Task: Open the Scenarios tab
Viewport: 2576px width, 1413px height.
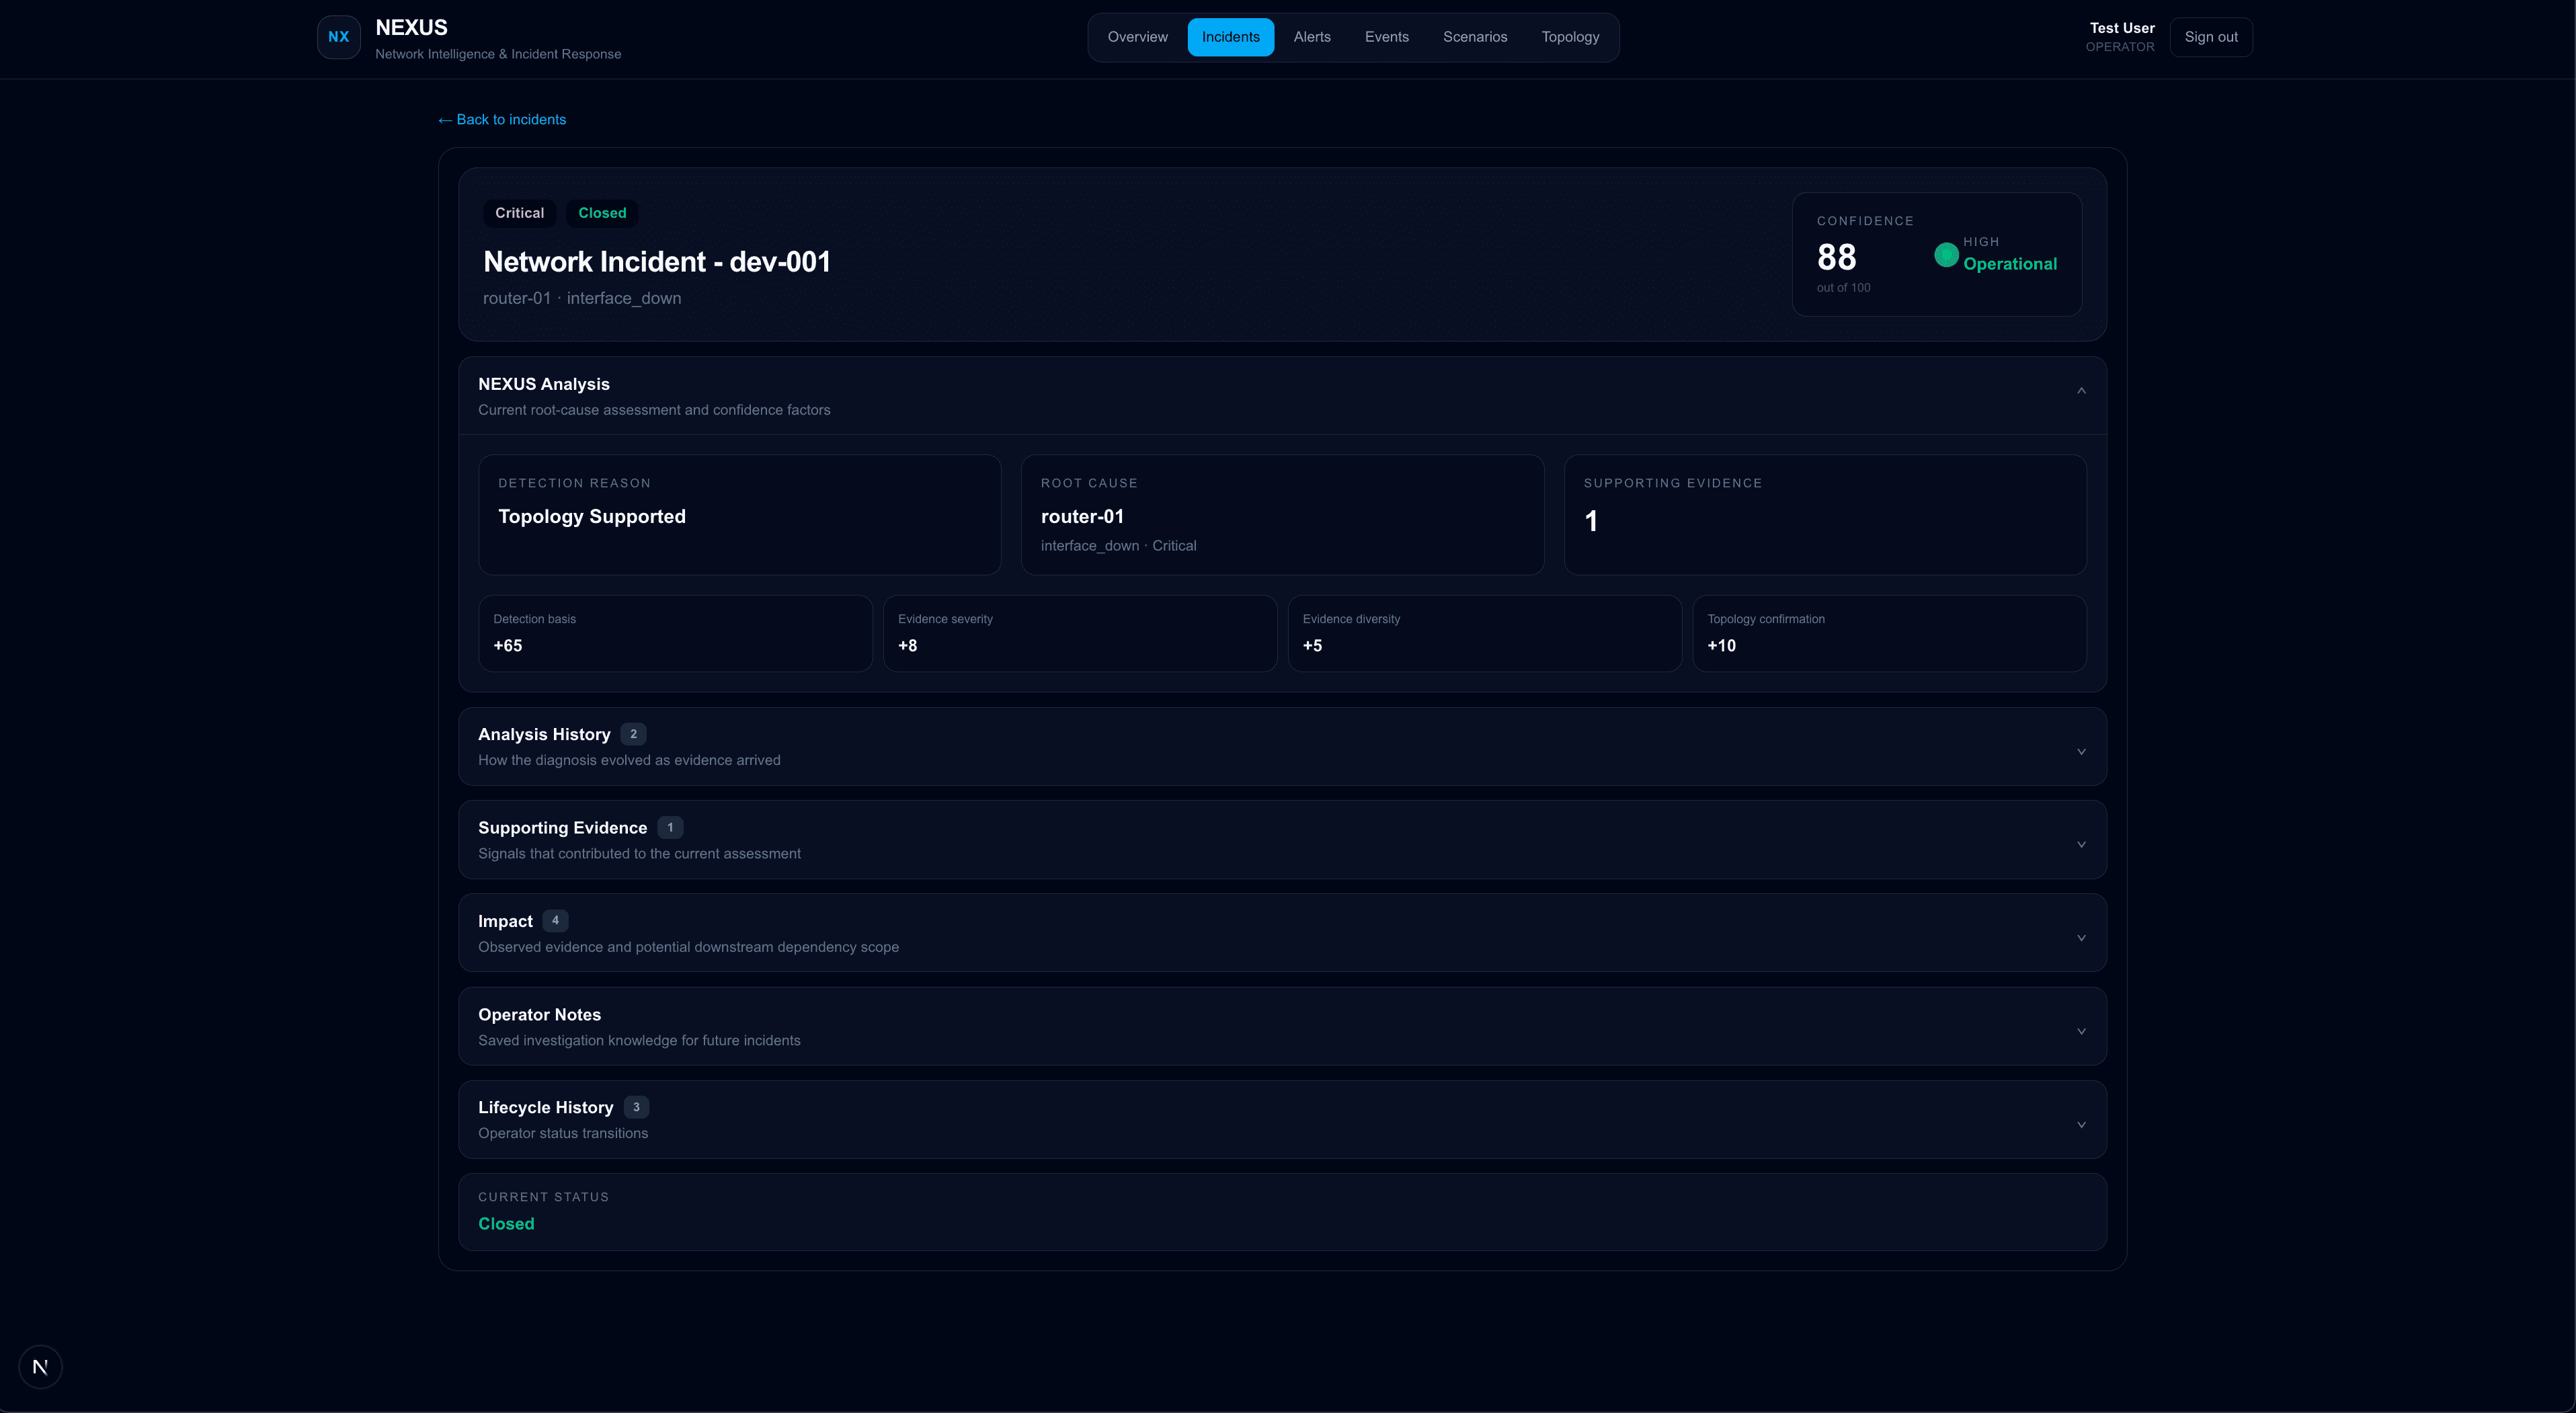Action: click(x=1474, y=37)
